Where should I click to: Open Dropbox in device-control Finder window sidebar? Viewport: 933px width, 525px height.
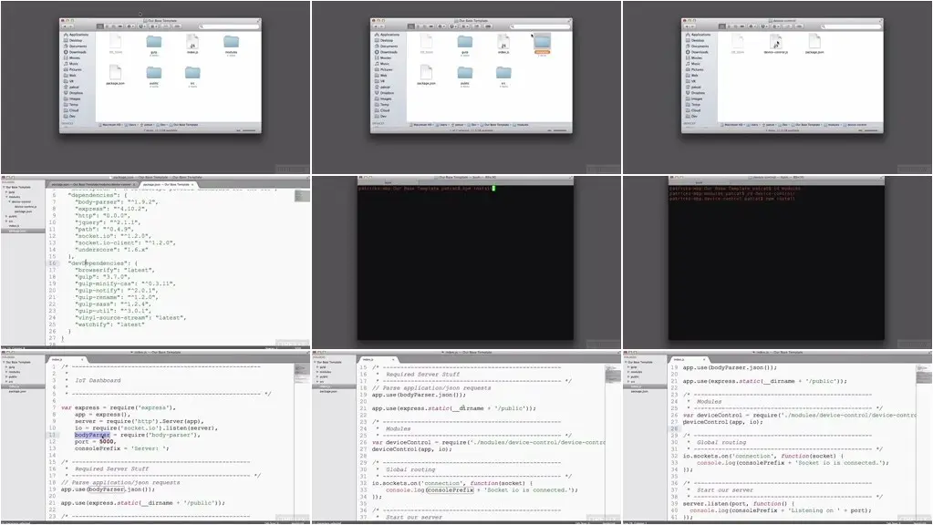[697, 93]
